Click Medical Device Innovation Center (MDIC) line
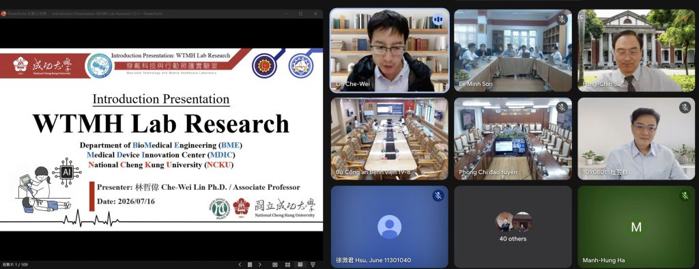This screenshot has height=269, width=699. (x=161, y=155)
